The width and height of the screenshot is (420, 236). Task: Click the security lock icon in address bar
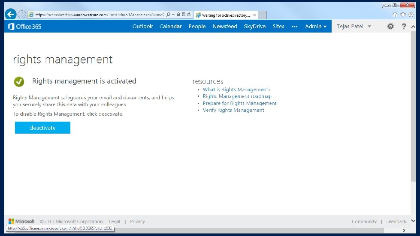[178, 15]
